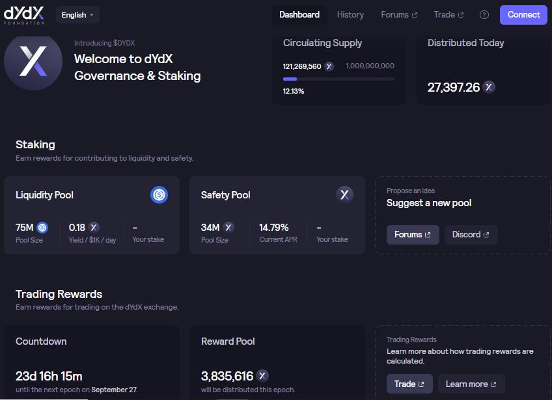The image size is (552, 400).
Task: Open the Forums link in top navigation
Action: 398,14
